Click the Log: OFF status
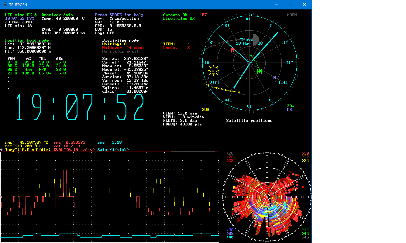 [x=105, y=33]
